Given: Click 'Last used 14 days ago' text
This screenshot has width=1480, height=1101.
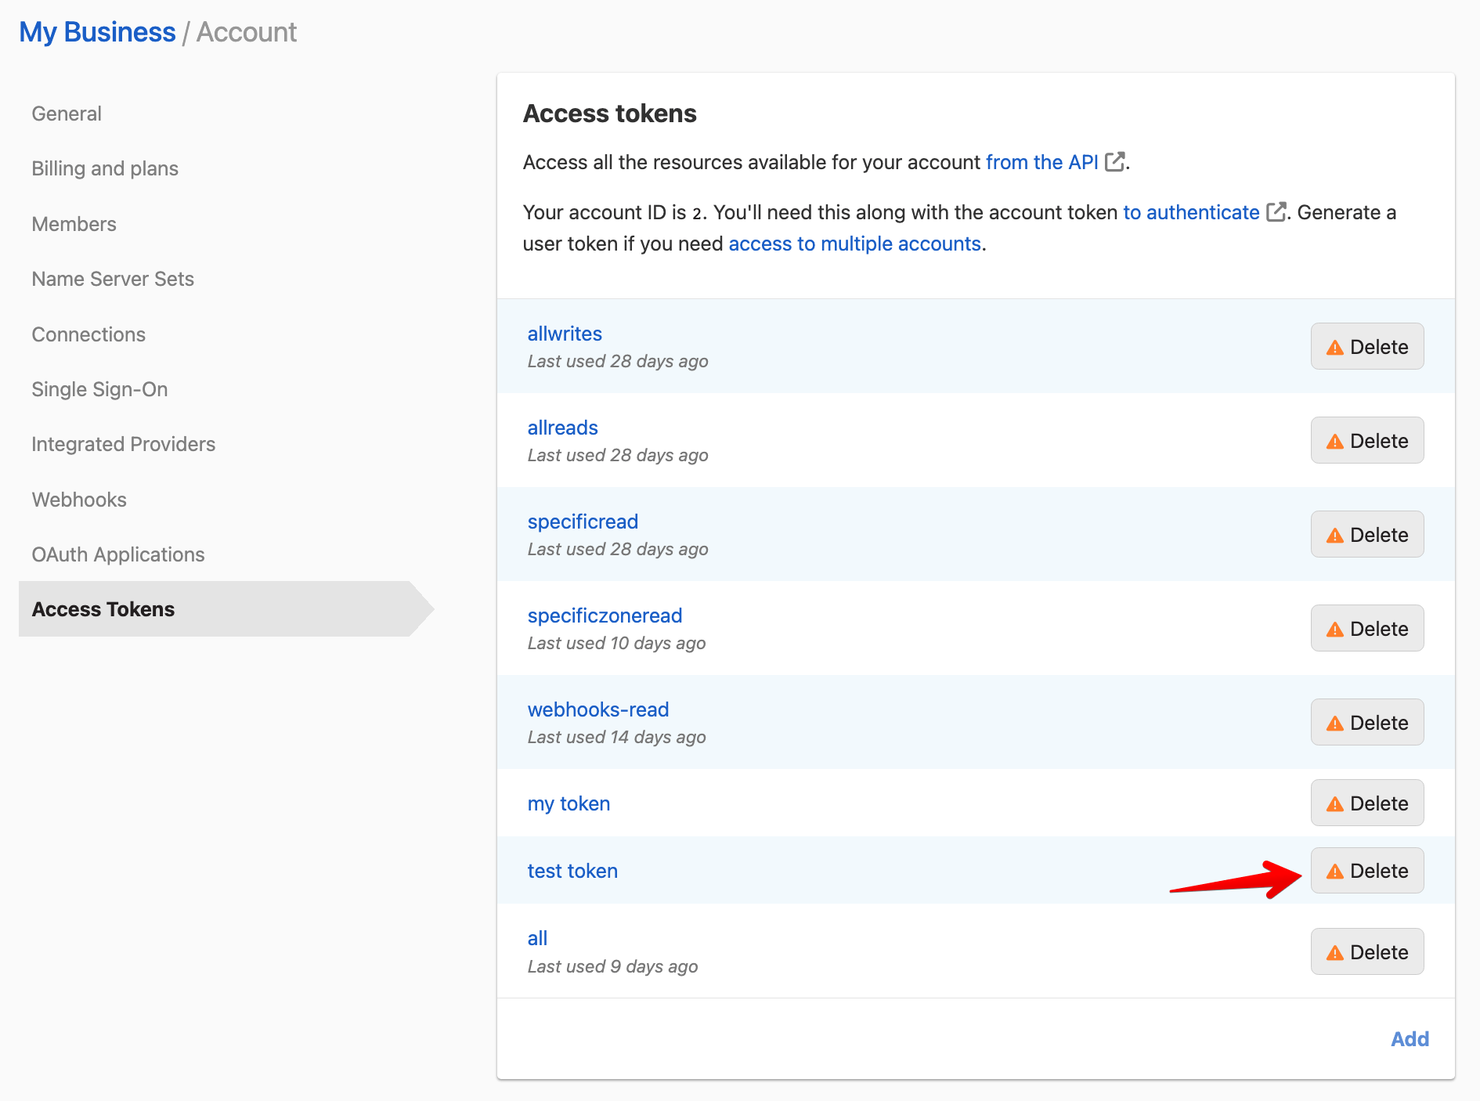Looking at the screenshot, I should click(616, 737).
